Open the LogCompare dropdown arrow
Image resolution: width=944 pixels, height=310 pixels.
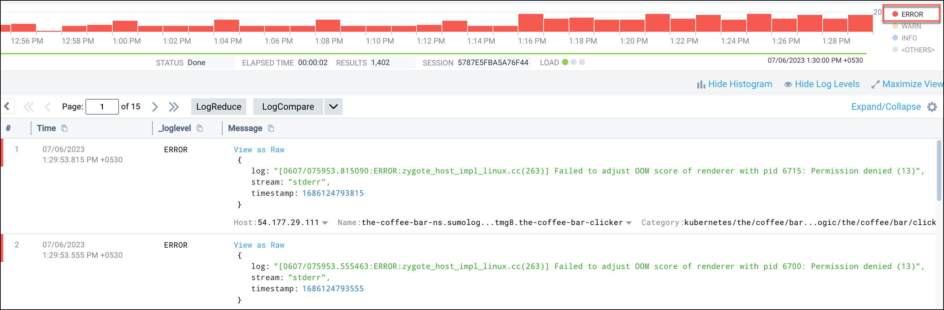tap(333, 107)
